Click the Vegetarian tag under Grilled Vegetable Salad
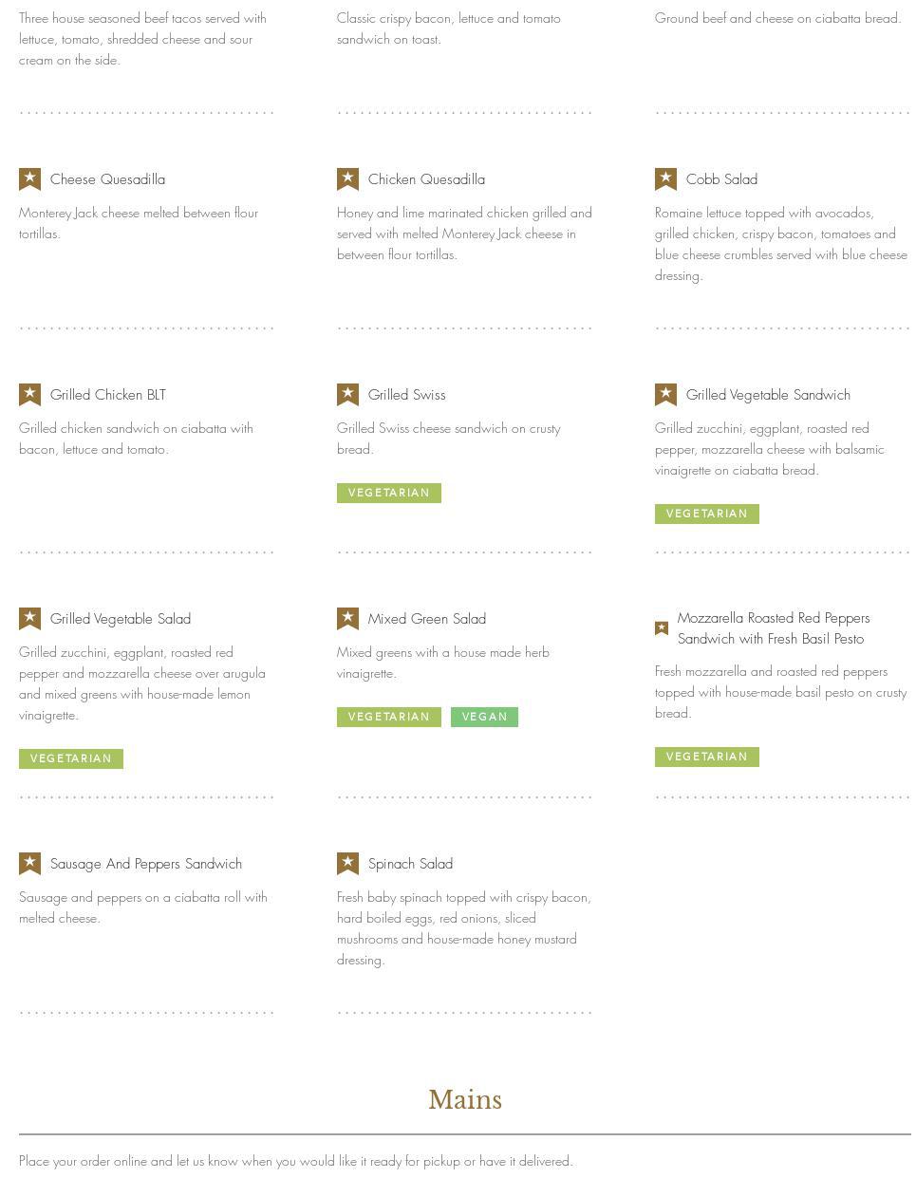This screenshot has height=1197, width=916. pos(71,758)
